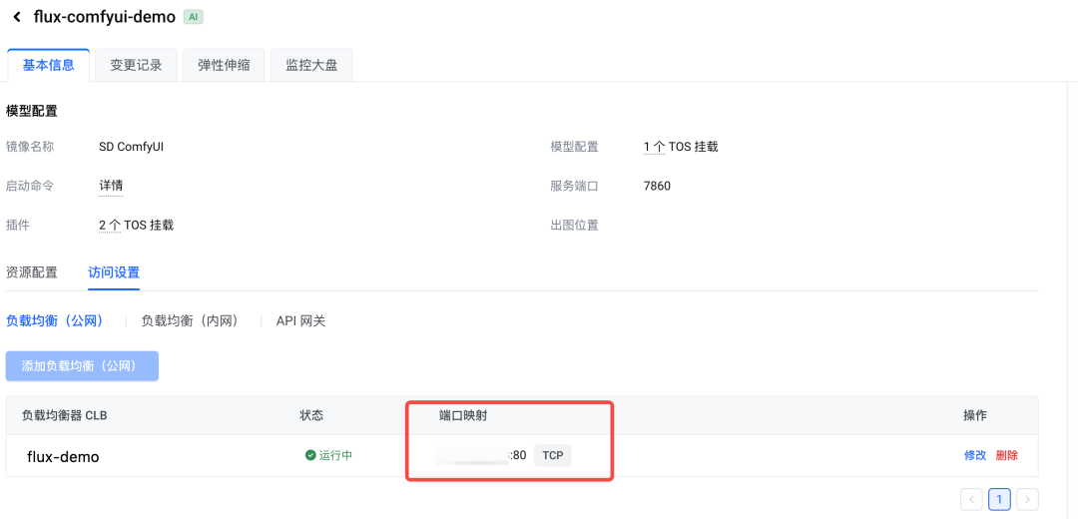This screenshot has height=519, width=1078.
Task: Select the 资源配置 sub-tab
Action: coord(32,271)
